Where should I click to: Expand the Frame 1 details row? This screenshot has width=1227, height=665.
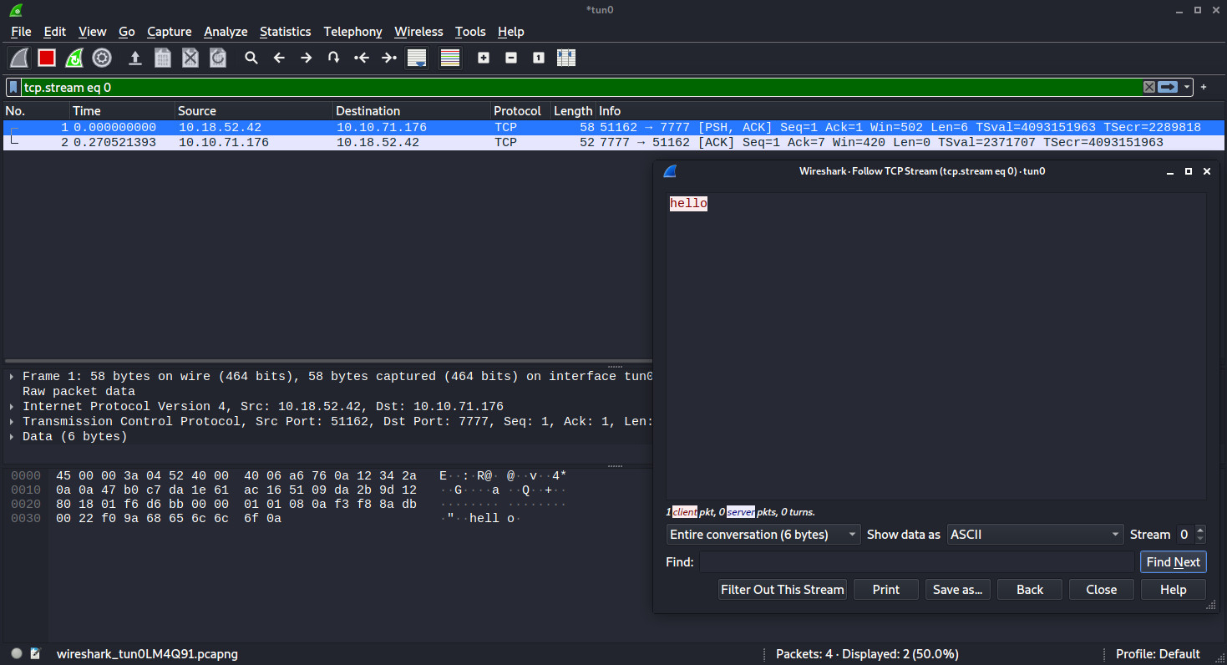12,377
